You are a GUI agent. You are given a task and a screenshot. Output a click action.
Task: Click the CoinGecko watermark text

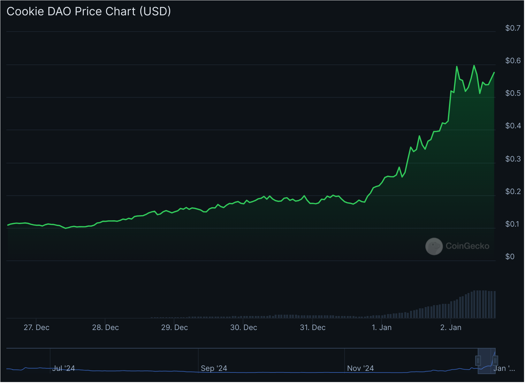467,246
